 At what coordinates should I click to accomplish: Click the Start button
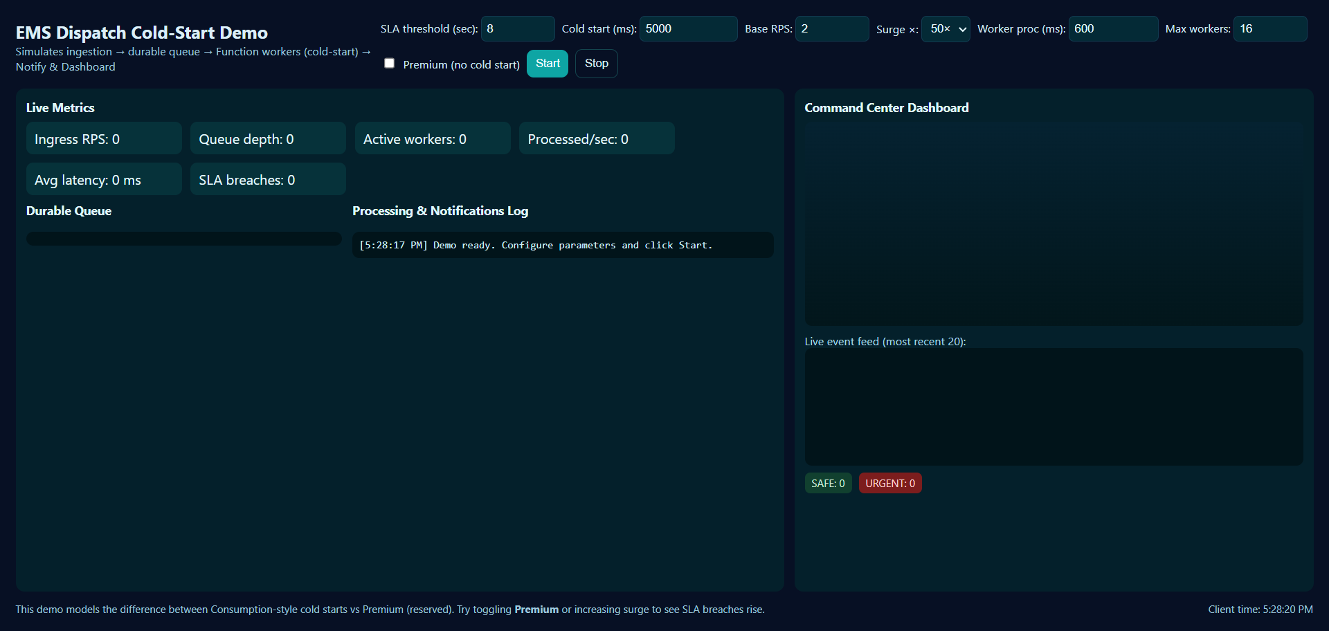tap(548, 64)
